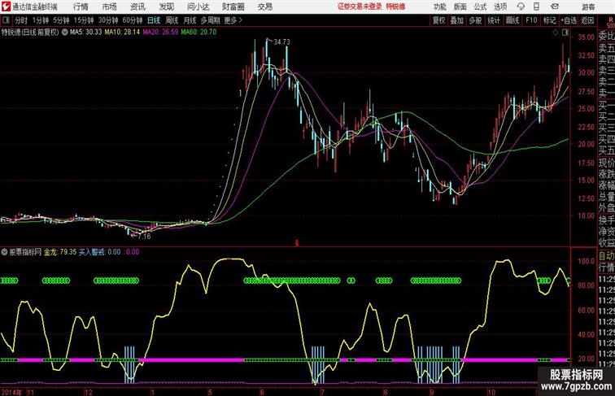615x396 pixels.
Task: Open the indicator settings gear icon
Action: (5, 252)
